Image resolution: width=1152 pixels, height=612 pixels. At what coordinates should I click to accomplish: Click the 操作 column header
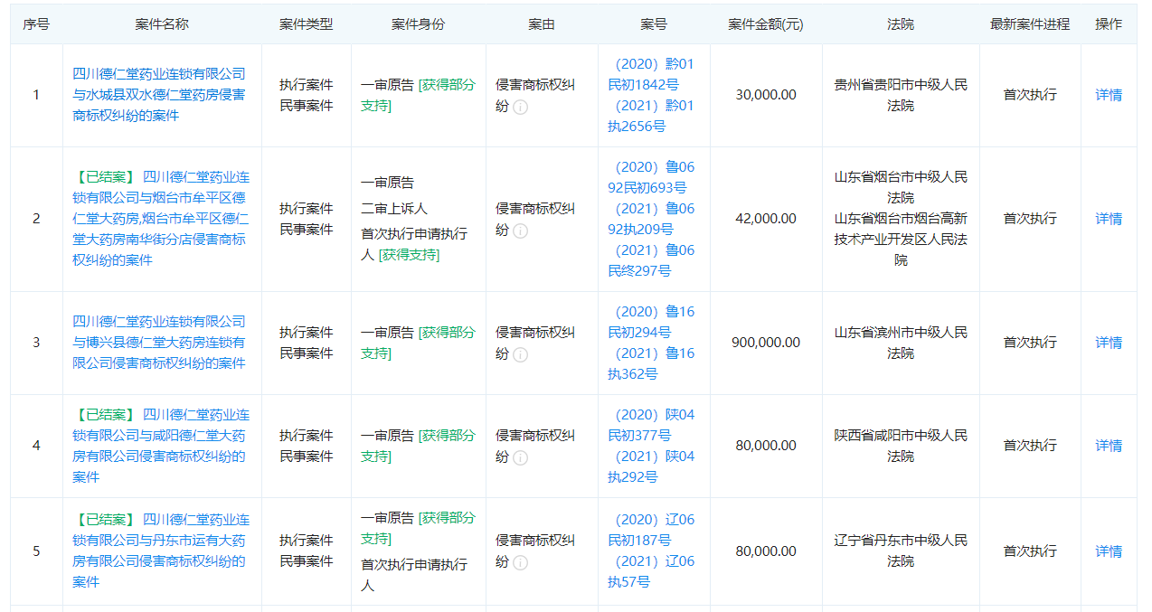1109,24
